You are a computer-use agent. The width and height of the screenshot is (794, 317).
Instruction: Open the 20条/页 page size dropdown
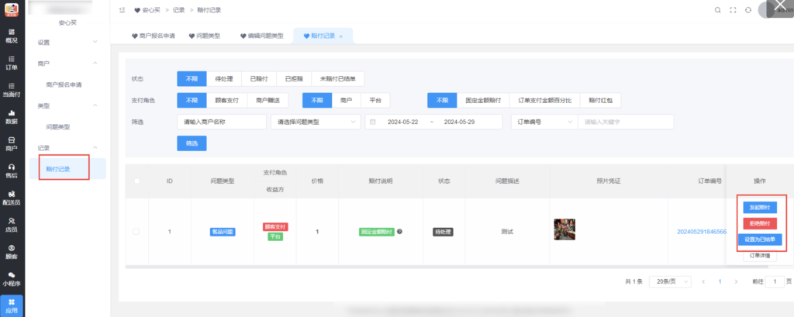(x=671, y=281)
